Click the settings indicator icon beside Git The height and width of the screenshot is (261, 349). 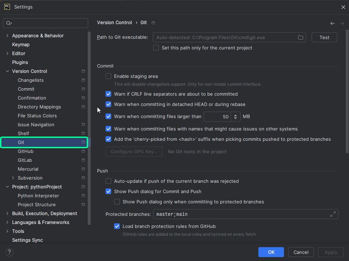pyautogui.click(x=83, y=142)
